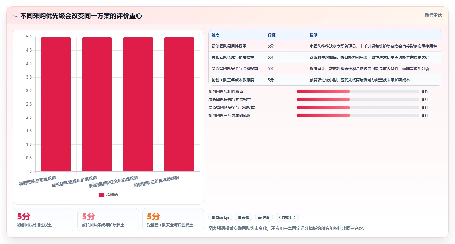Click the orange 5分 value on the card
Image resolution: width=455 pixels, height=244 pixels.
pos(153,216)
